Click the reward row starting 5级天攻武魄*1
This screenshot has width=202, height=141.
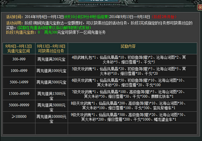132,71
